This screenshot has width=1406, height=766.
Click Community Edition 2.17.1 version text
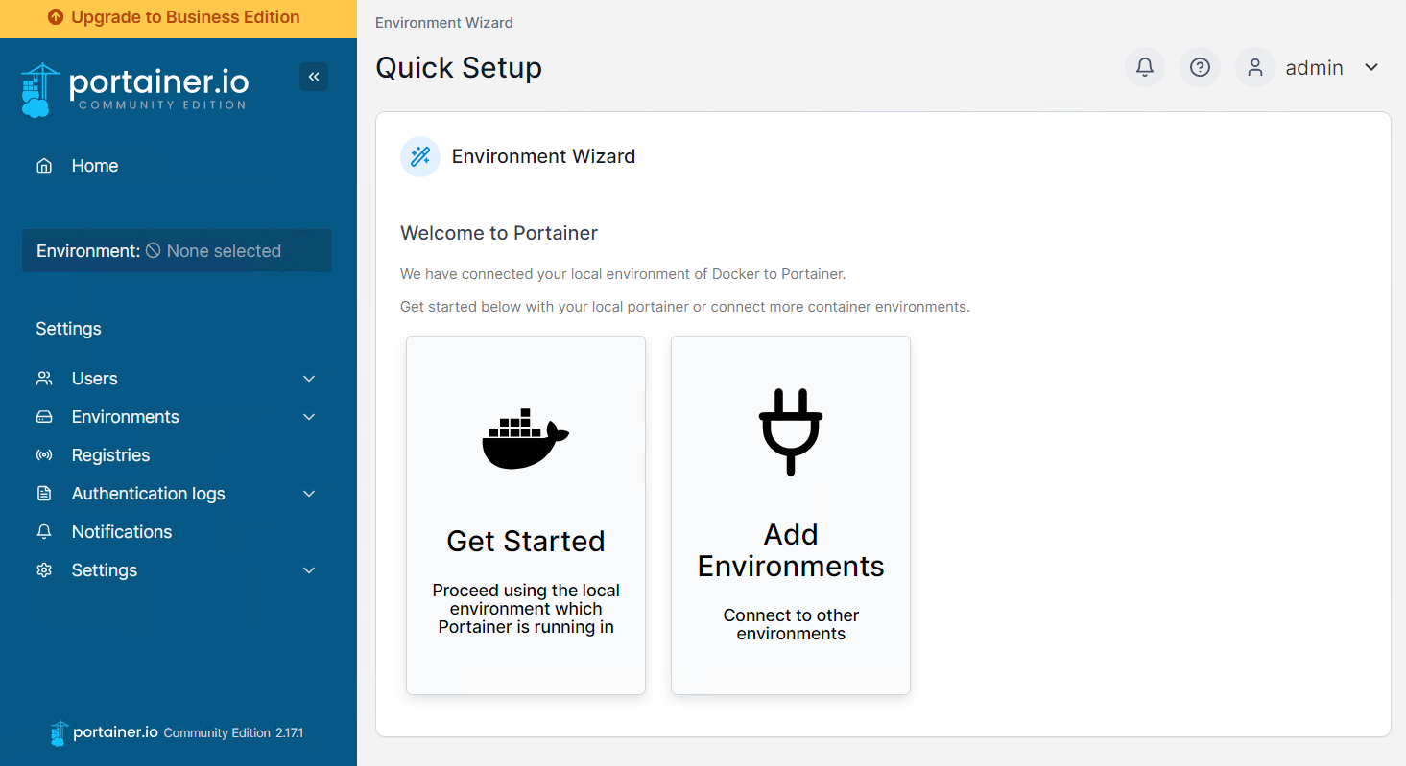tap(233, 733)
